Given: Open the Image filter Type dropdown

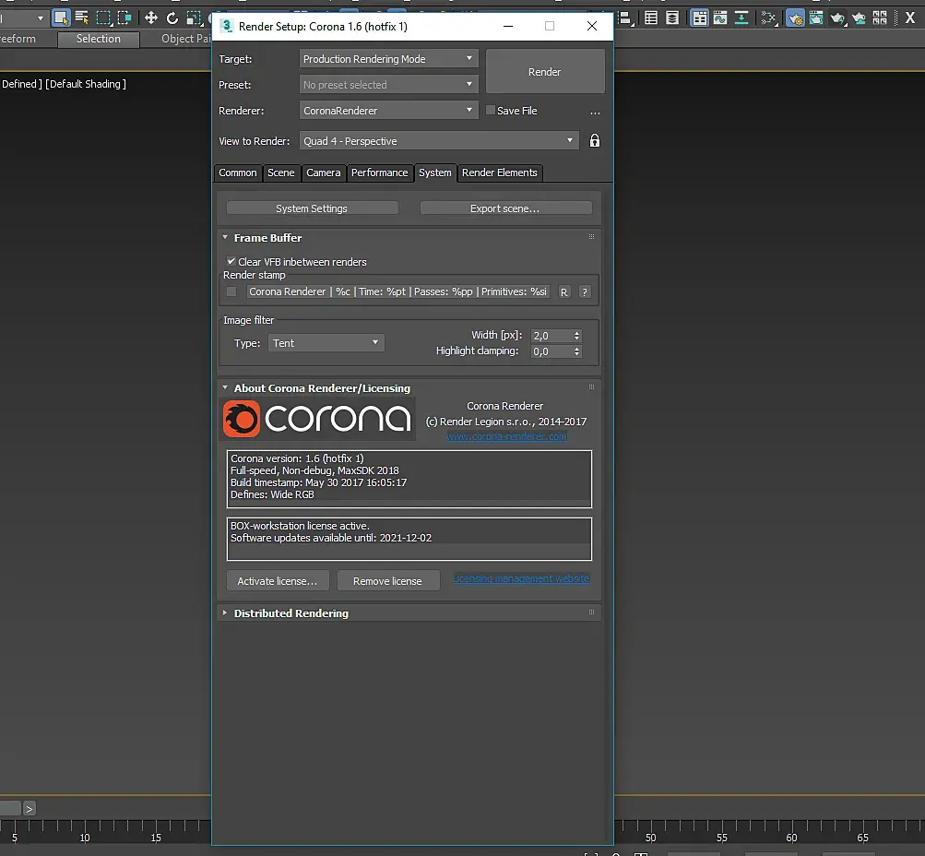Looking at the screenshot, I should tap(326, 343).
